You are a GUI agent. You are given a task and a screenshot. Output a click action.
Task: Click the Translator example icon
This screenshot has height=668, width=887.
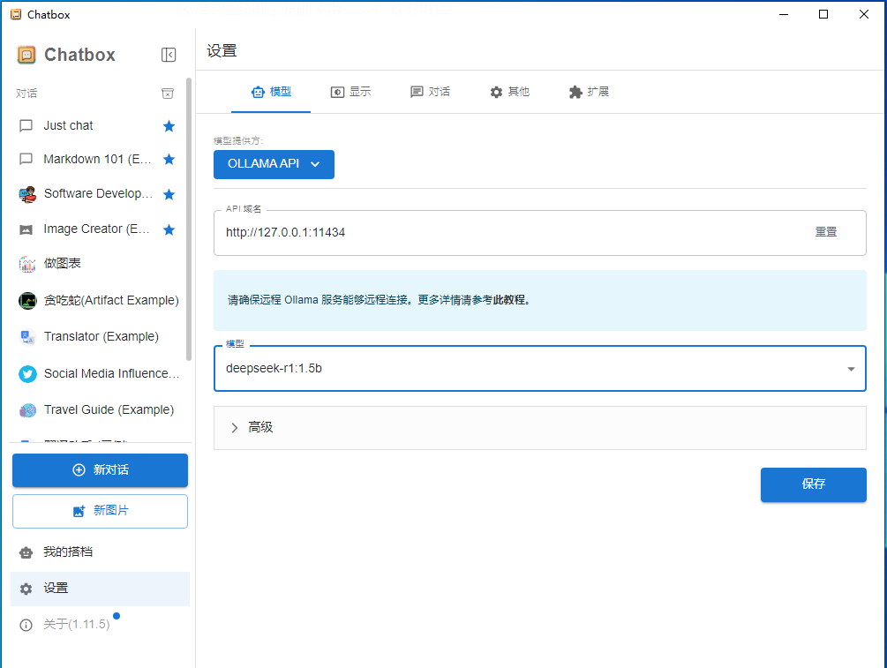27,337
